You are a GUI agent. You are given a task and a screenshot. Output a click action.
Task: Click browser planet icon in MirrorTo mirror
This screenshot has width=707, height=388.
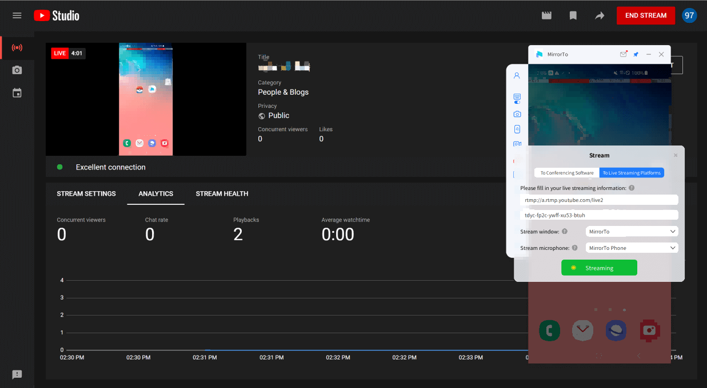616,330
